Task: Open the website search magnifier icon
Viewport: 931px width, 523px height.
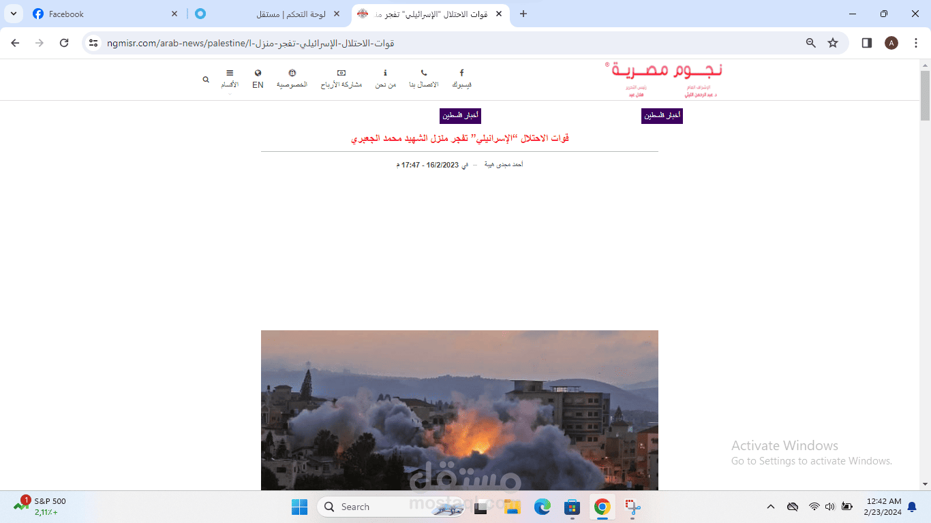Action: click(206, 80)
